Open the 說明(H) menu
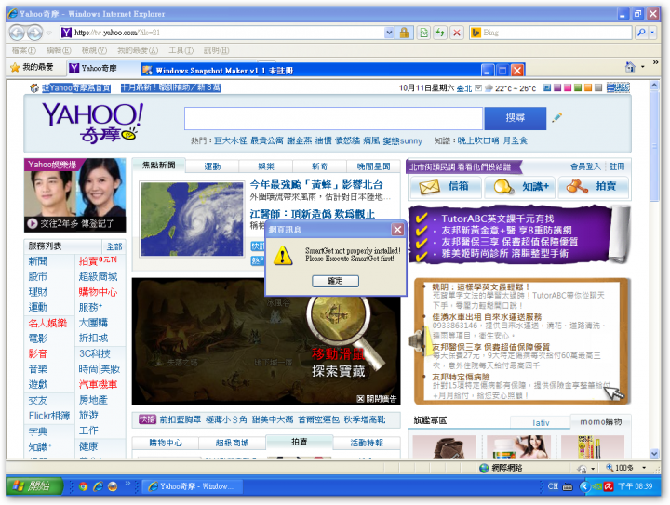The width and height of the screenshot is (670, 505). coord(216,50)
